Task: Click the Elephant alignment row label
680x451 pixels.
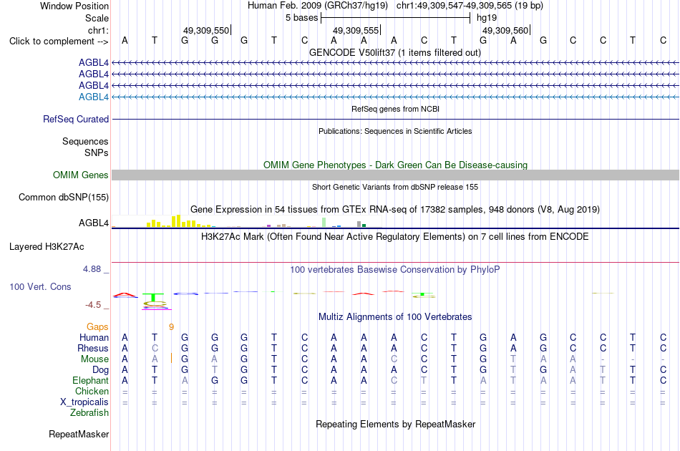Action: pos(91,380)
